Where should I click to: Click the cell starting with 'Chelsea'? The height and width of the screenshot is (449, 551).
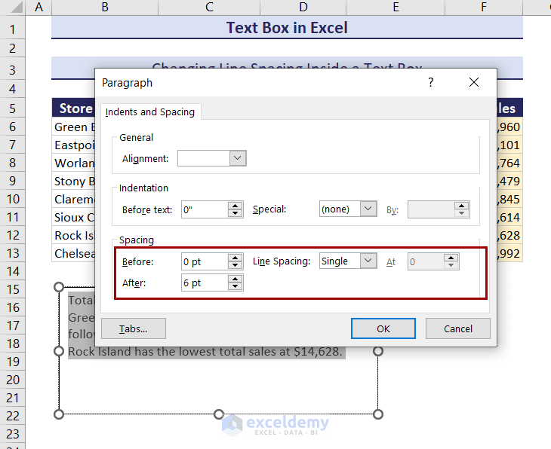click(x=73, y=253)
